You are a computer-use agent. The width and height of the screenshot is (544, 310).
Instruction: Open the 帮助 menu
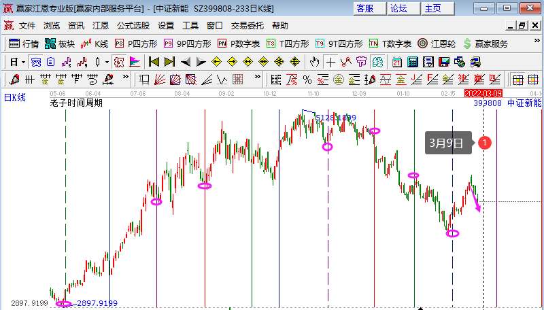tap(280, 26)
